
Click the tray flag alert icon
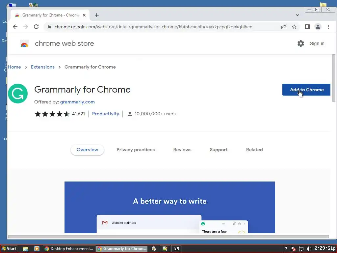(293, 249)
